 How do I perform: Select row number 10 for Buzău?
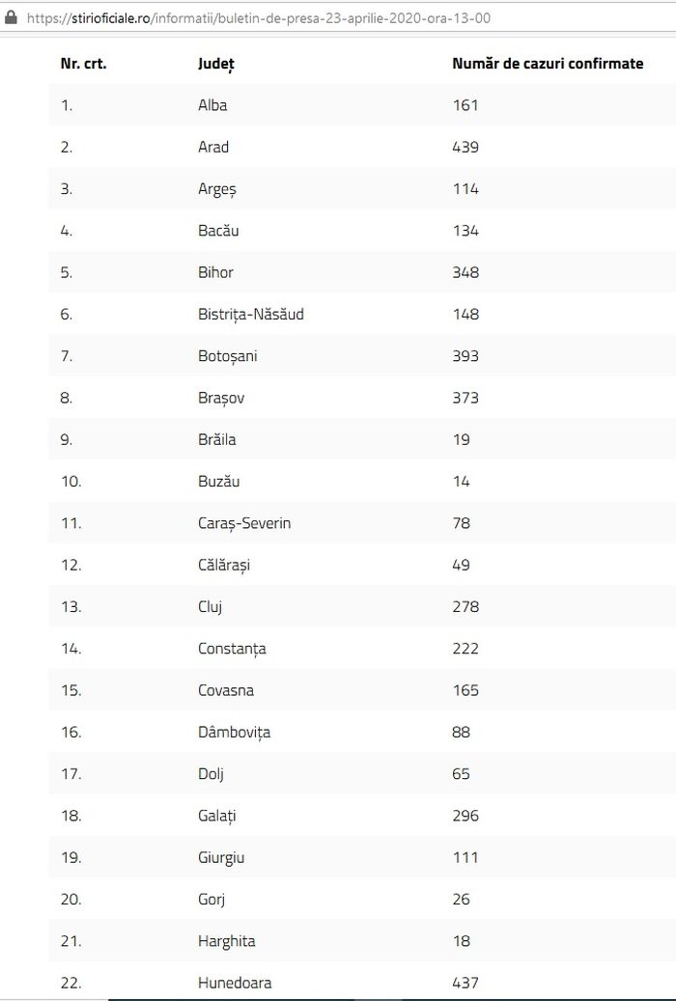pyautogui.click(x=70, y=482)
